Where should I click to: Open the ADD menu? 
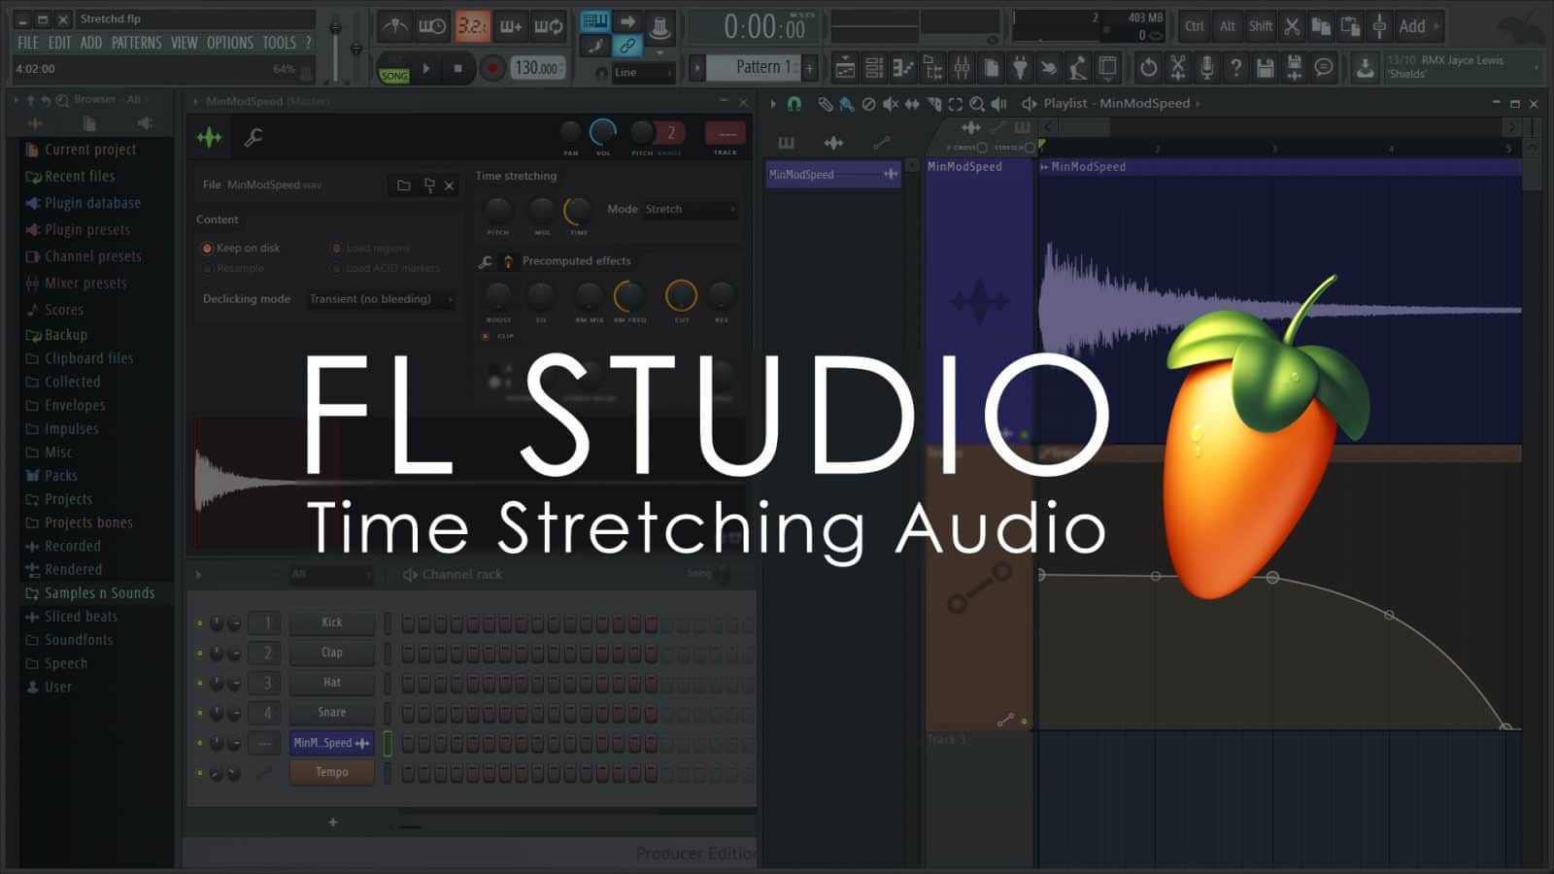pyautogui.click(x=91, y=43)
